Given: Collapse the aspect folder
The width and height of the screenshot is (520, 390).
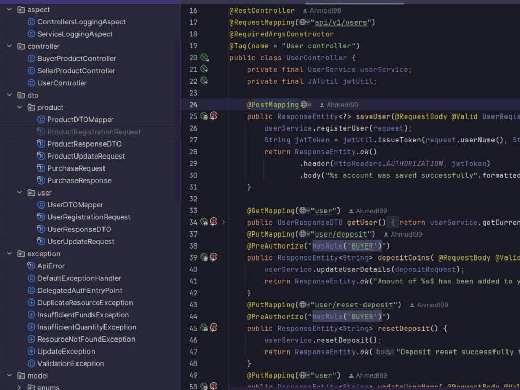Looking at the screenshot, I should 9,9.
